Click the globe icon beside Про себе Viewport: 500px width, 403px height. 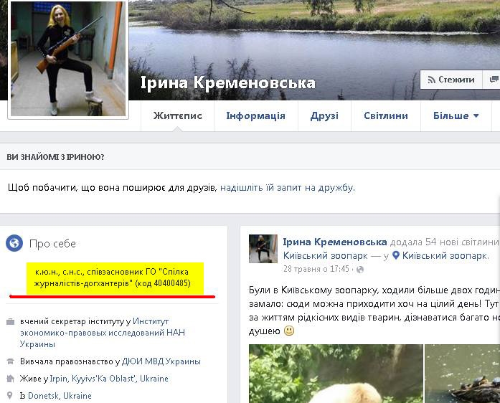14,243
